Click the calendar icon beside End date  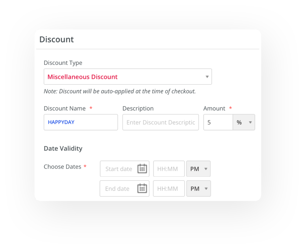point(142,188)
